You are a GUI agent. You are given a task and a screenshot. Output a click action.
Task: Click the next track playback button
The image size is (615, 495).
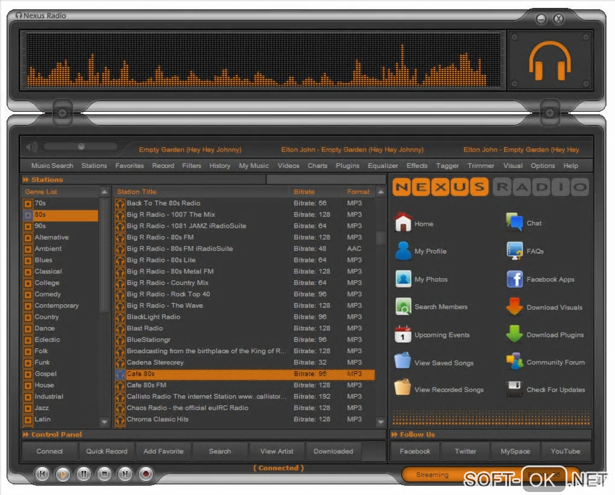click(x=125, y=474)
